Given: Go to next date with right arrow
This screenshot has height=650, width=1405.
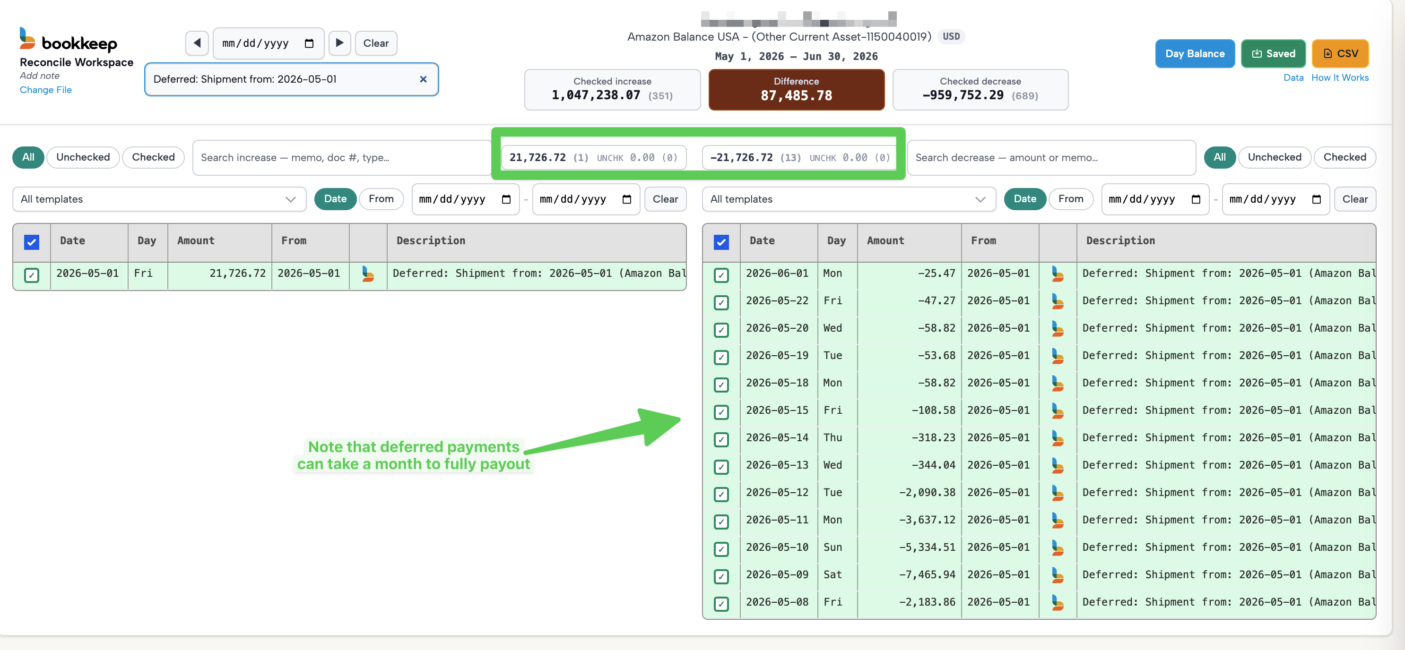Looking at the screenshot, I should coord(339,43).
